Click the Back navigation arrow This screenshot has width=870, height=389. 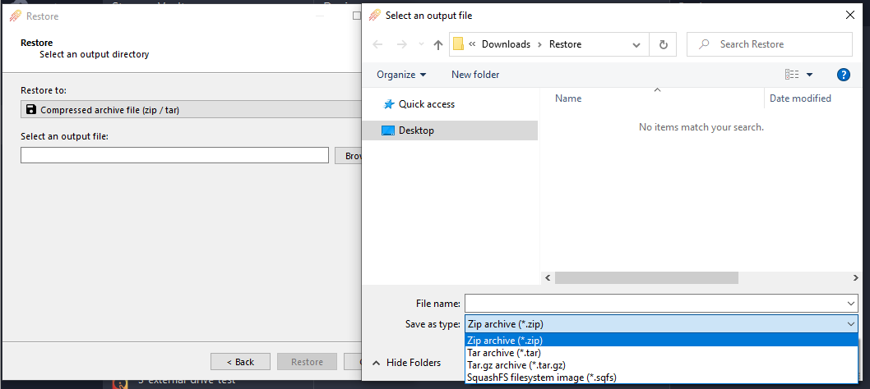(x=377, y=44)
